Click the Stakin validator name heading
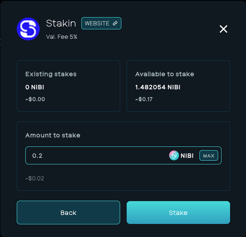The width and height of the screenshot is (246, 237). 61,23
